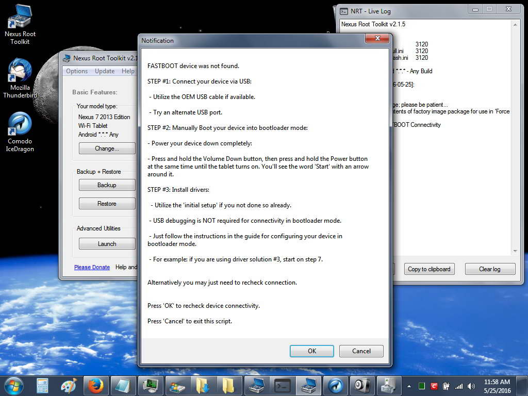The image size is (528, 396).
Task: Open Paint from the taskbar
Action: point(69,385)
